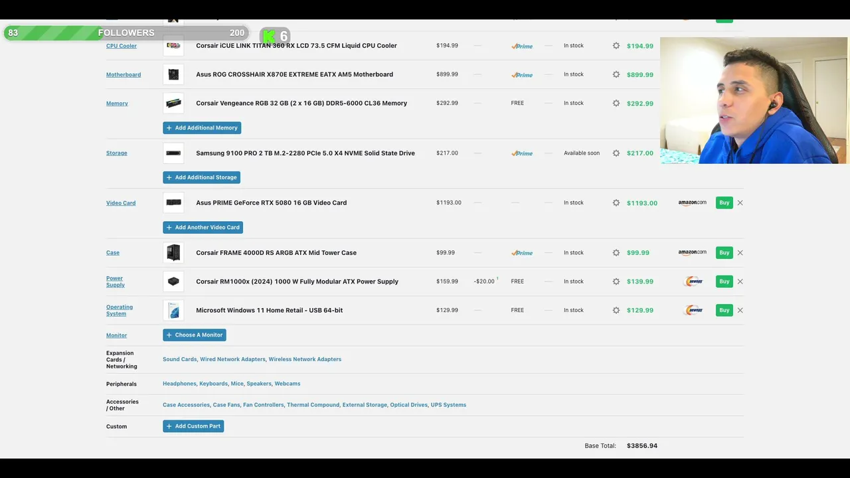Open the CPU cooler product thumbnail
This screenshot has width=850, height=478.
pos(173,46)
